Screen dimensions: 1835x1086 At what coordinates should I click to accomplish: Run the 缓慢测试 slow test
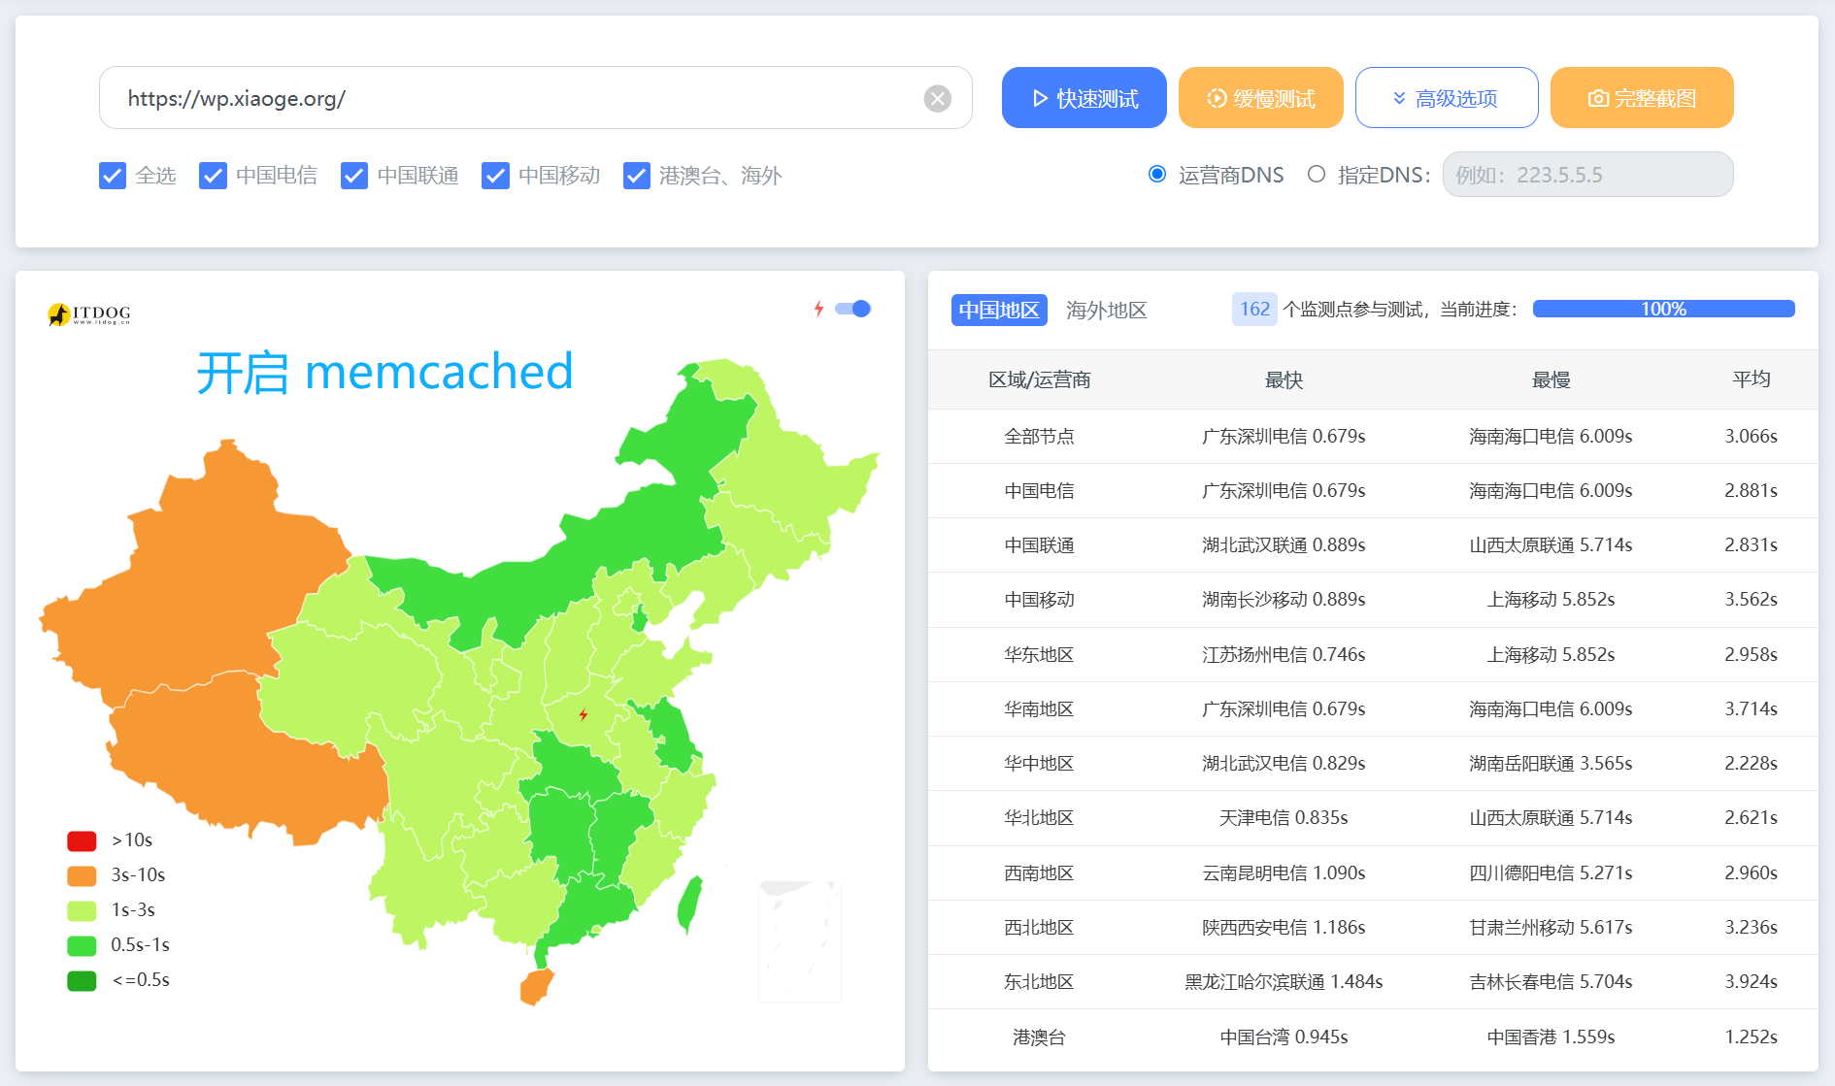(1260, 97)
